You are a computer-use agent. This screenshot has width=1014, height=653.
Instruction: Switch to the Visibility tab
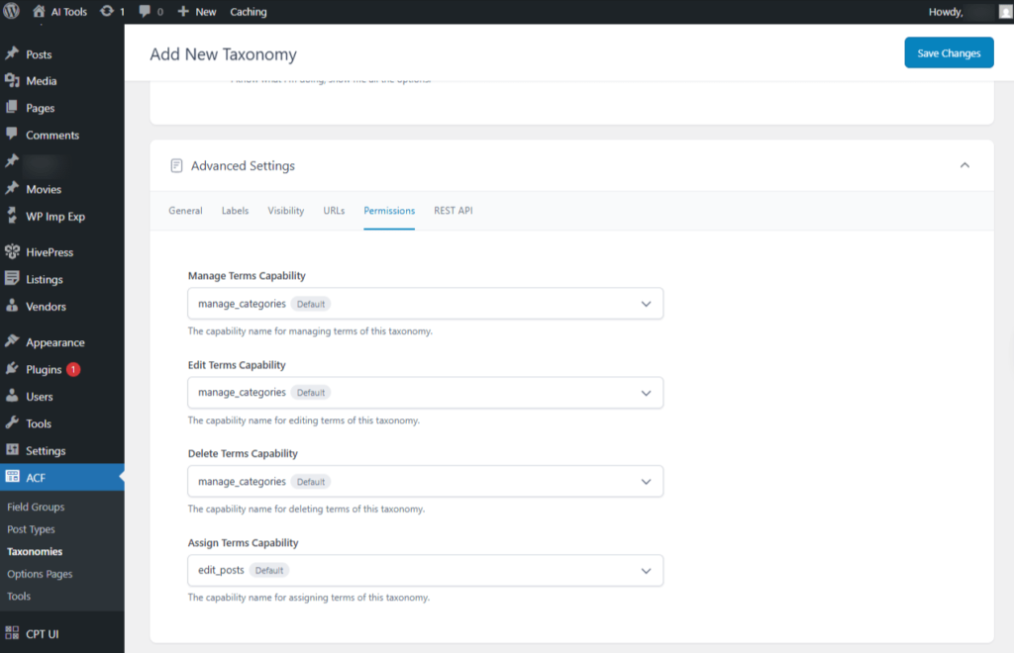[x=285, y=211]
